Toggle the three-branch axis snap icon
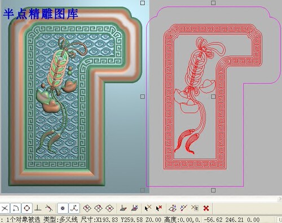Viewport: 282px width, 223px height. click(x=74, y=208)
